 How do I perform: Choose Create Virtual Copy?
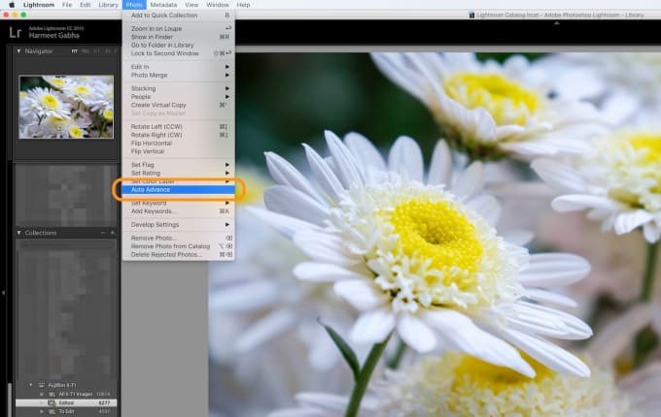point(178,105)
